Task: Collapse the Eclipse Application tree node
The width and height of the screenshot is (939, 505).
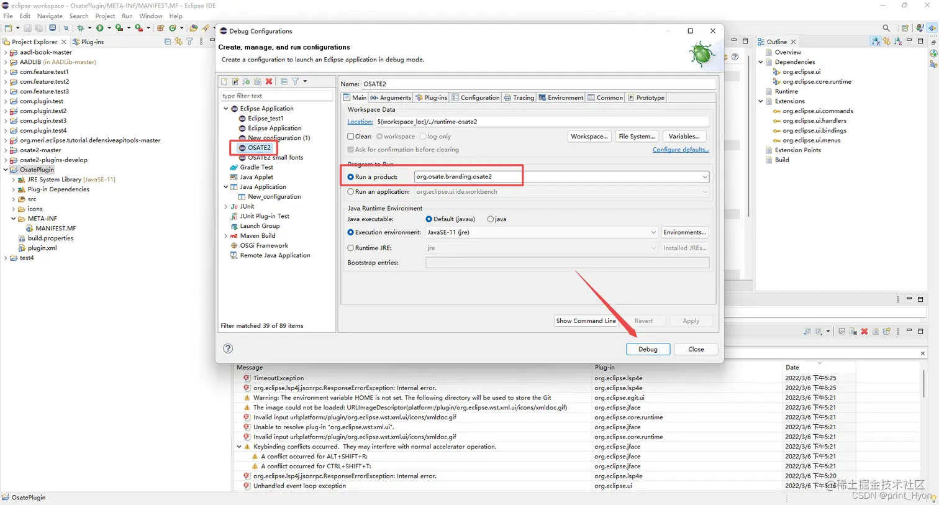Action: 226,109
